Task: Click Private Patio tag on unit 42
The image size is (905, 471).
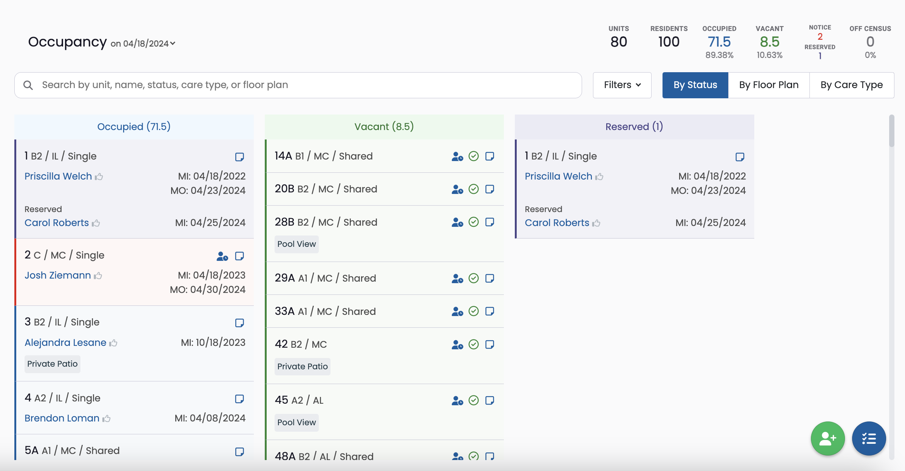Action: 303,367
